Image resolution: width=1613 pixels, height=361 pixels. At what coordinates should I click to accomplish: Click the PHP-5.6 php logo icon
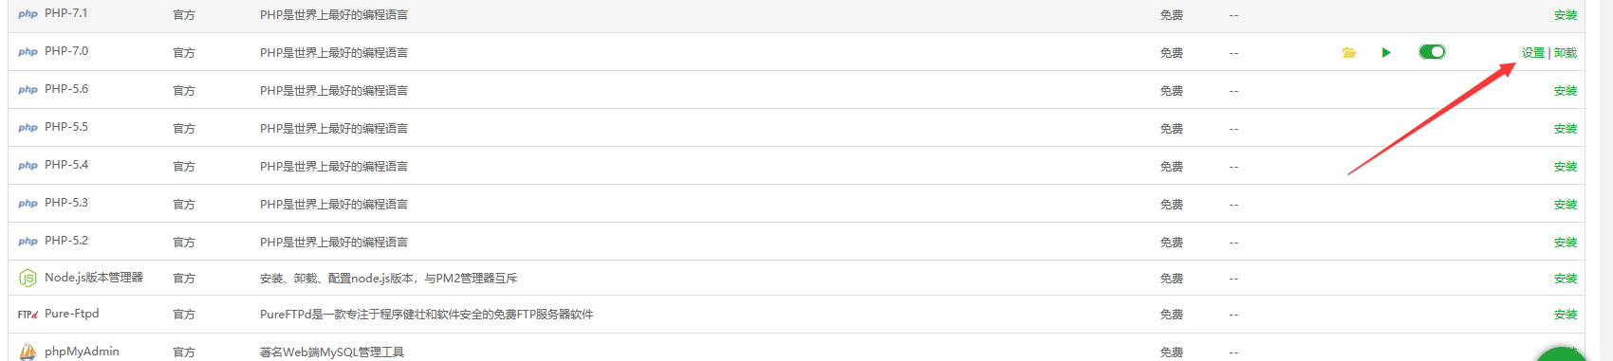pyautogui.click(x=28, y=90)
